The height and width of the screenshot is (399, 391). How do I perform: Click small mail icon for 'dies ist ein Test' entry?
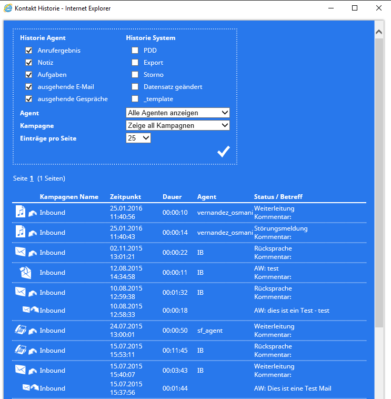26,310
